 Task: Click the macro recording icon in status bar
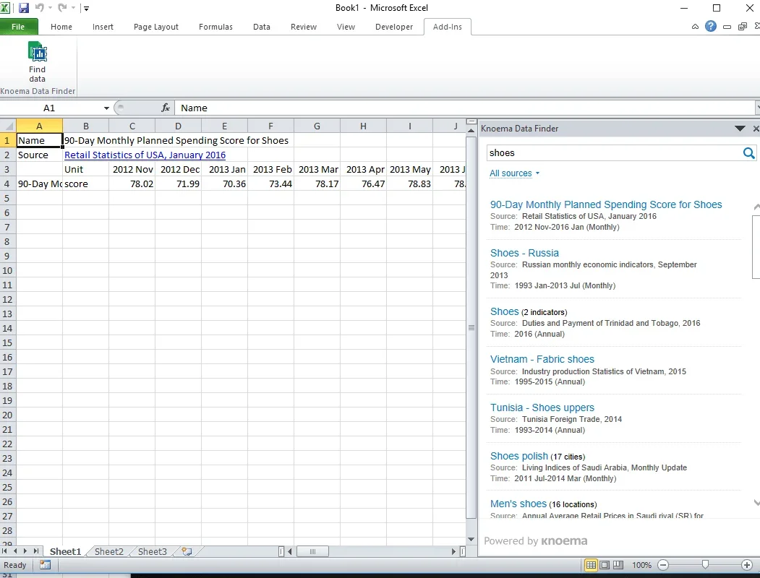(45, 565)
